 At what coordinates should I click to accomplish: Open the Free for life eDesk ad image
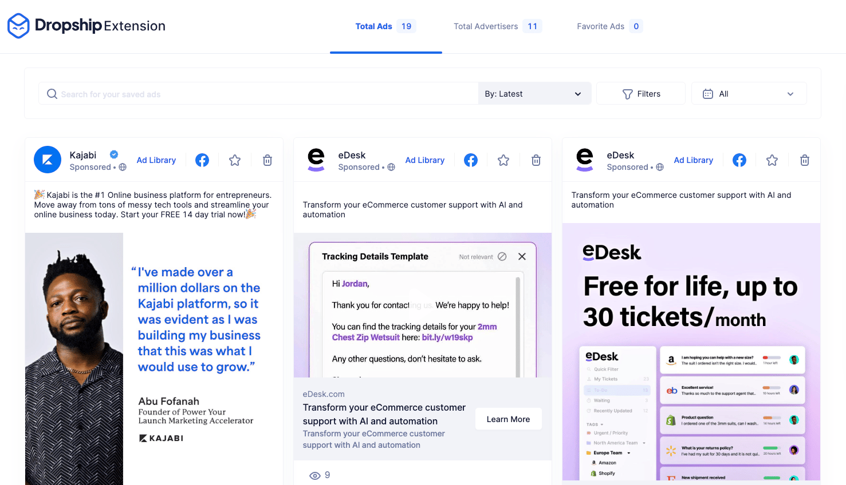691,352
